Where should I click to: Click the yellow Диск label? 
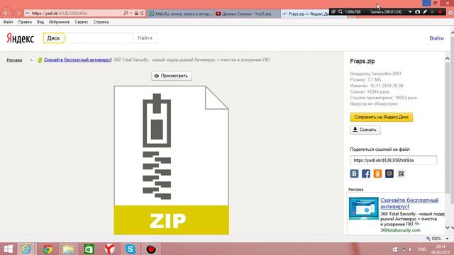(54, 38)
